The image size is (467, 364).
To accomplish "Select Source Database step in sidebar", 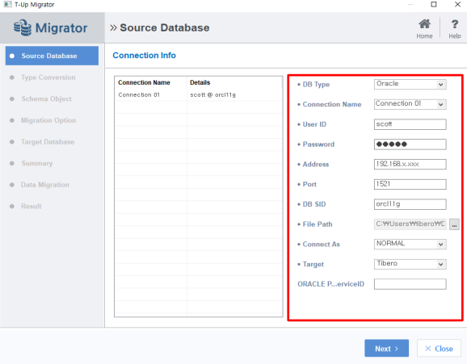I will (x=52, y=56).
